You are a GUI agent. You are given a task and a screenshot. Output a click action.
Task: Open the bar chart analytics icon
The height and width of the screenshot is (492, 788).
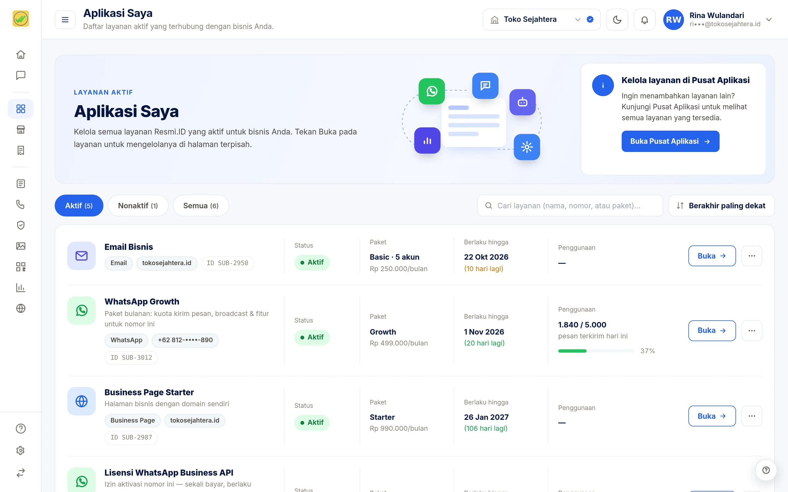point(21,288)
